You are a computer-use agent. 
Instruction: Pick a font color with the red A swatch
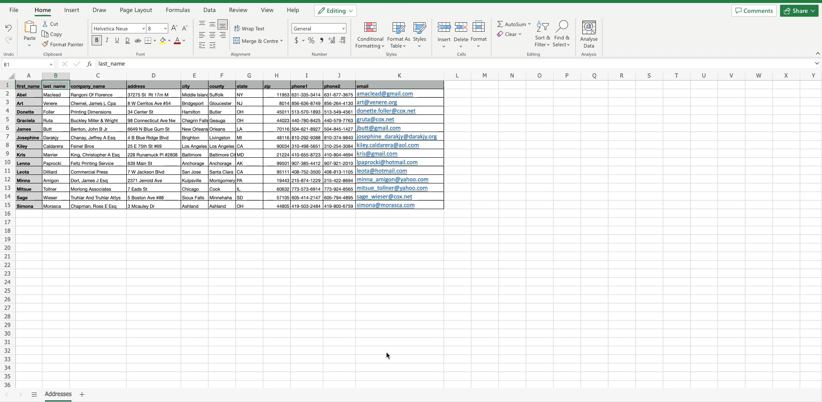[177, 41]
